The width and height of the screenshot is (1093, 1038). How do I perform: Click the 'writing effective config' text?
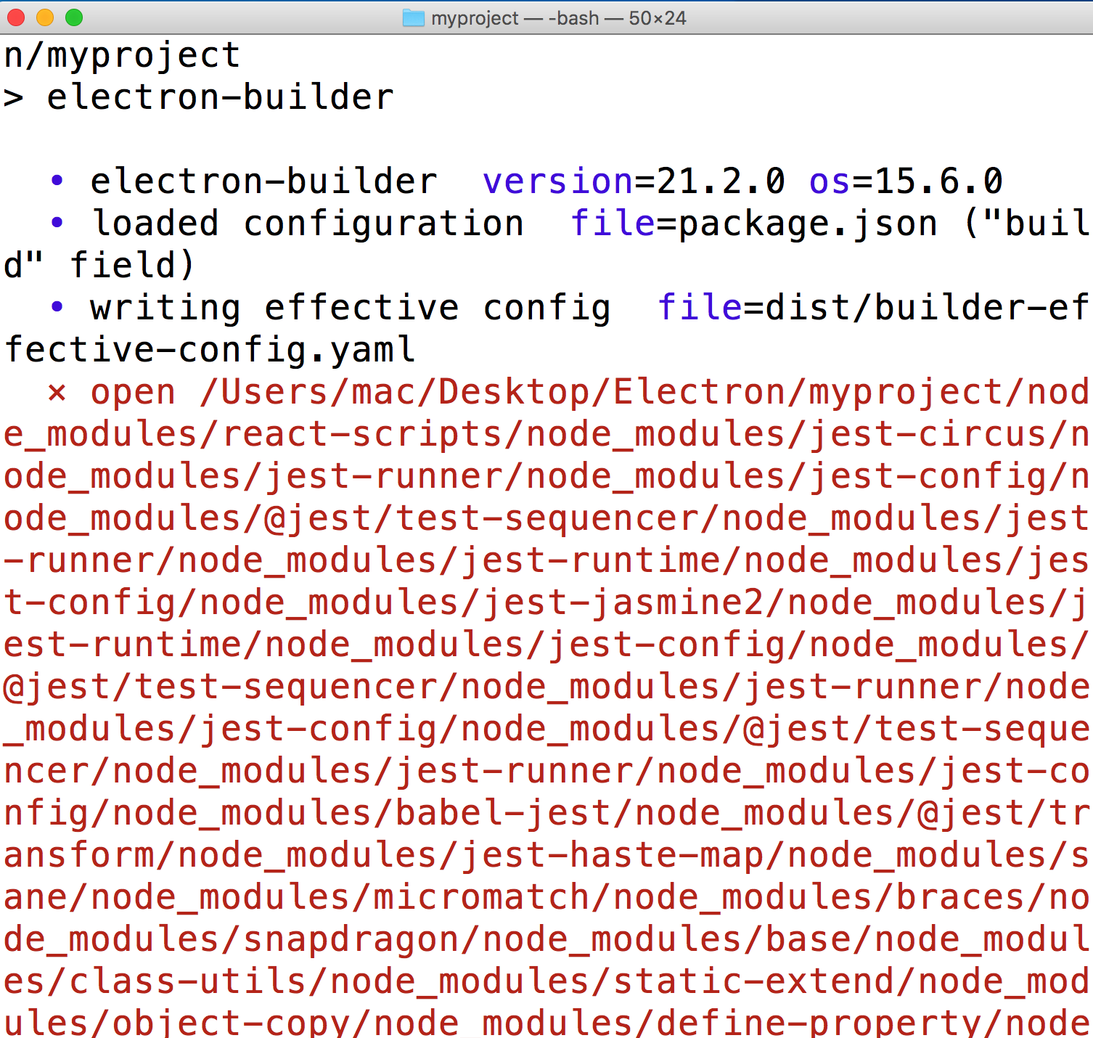pos(351,308)
